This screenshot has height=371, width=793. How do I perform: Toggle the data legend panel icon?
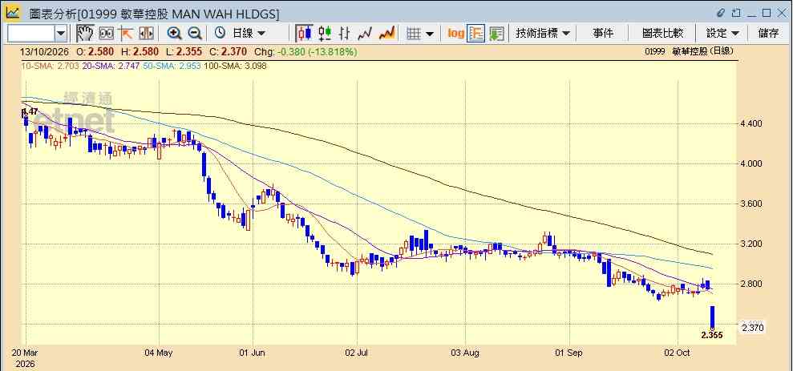pos(476,34)
